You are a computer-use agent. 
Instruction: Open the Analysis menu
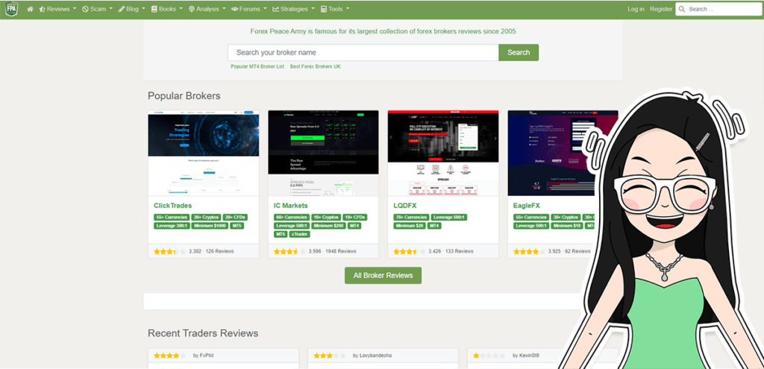click(x=207, y=9)
